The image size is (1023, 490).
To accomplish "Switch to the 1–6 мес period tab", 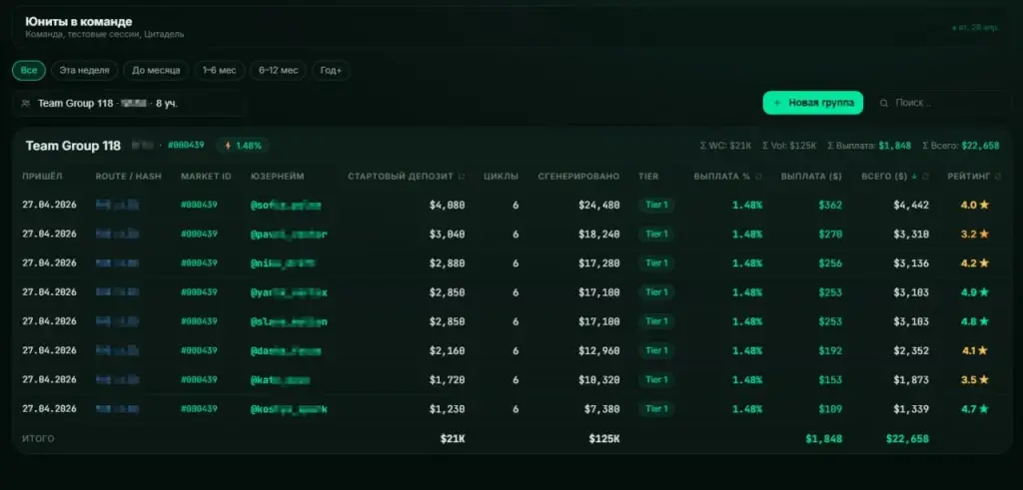I will coord(219,71).
